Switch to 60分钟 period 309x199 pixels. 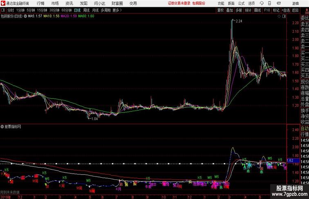(67, 10)
